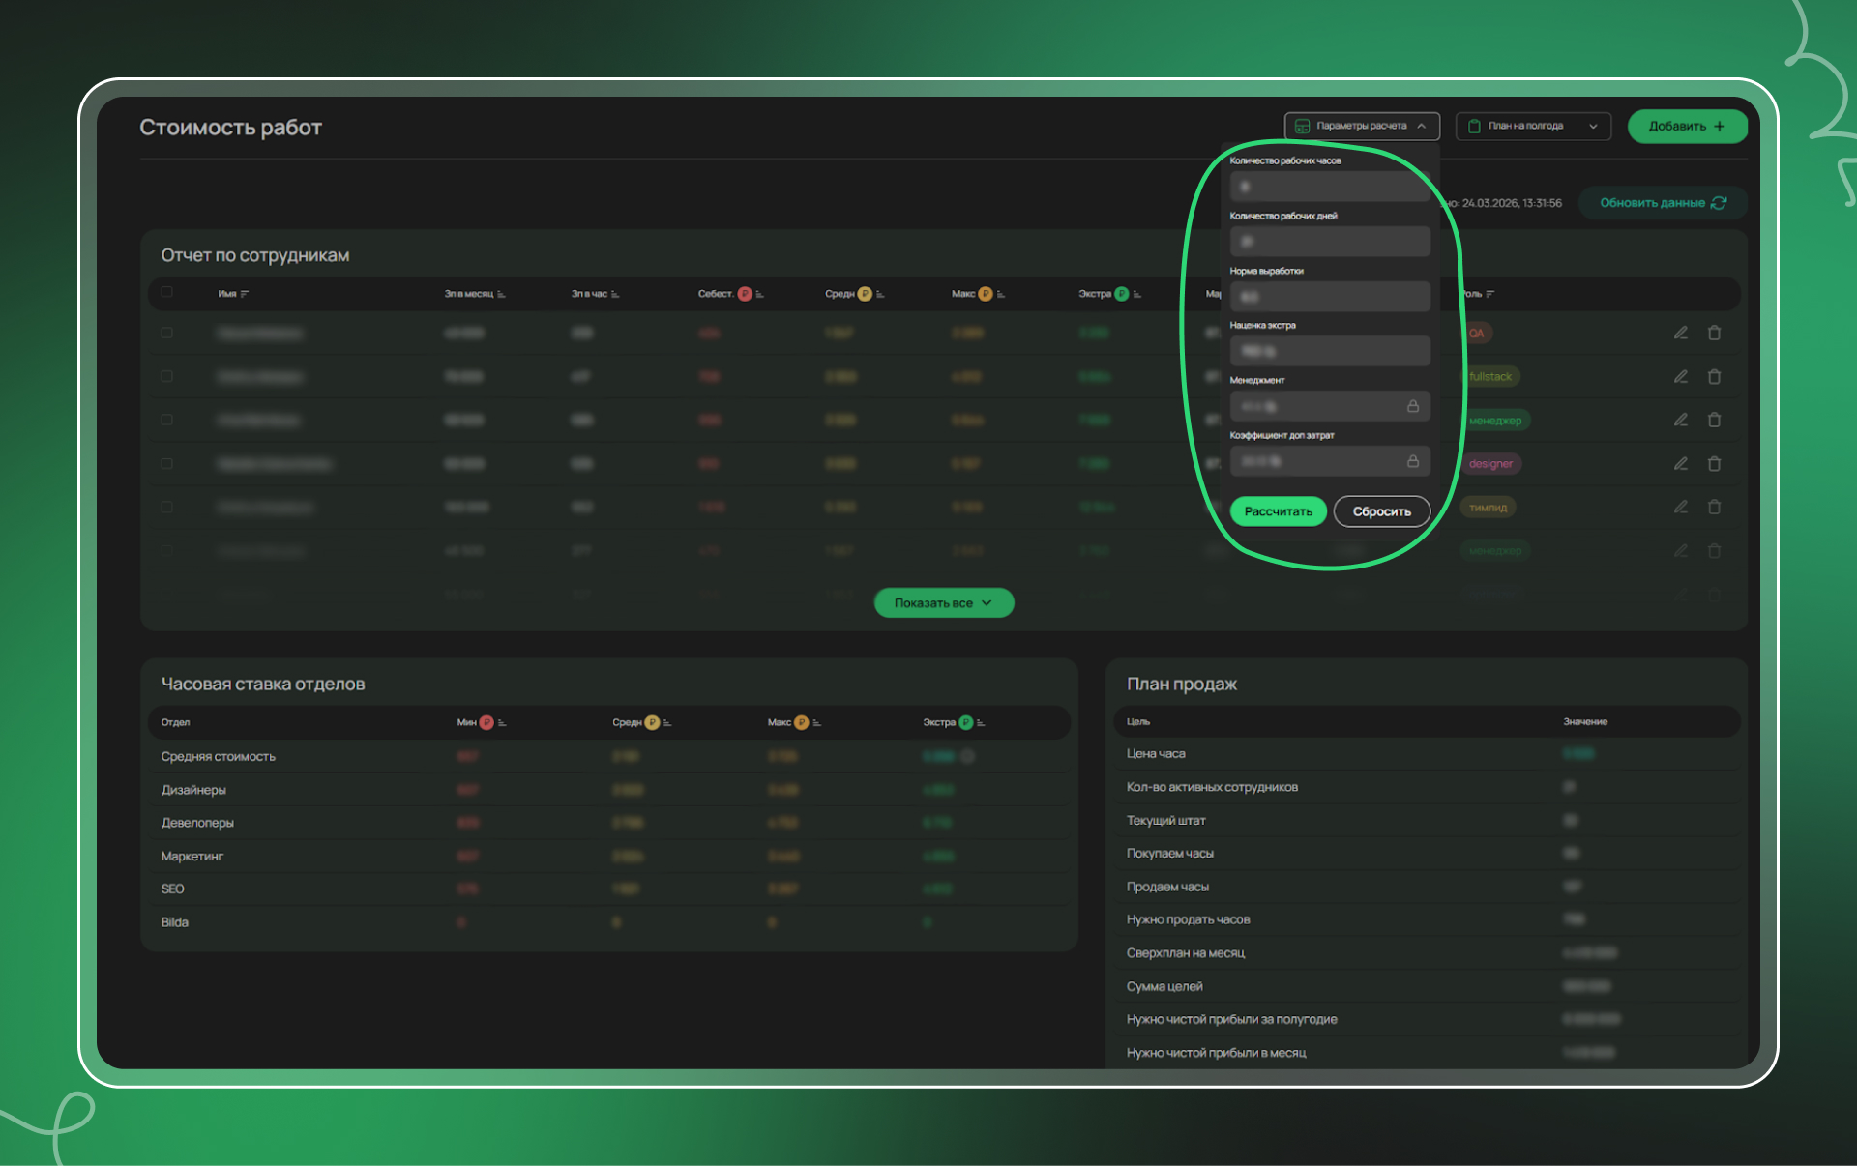Viewport: 1857px width, 1166px height.
Task: Toggle select-all checkbox in employee table header
Action: pyautogui.click(x=166, y=292)
